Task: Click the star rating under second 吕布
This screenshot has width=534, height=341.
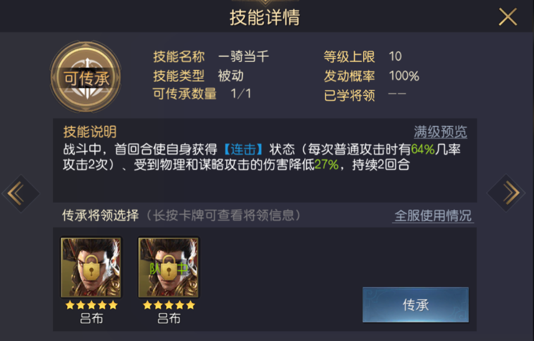Action: [x=169, y=305]
